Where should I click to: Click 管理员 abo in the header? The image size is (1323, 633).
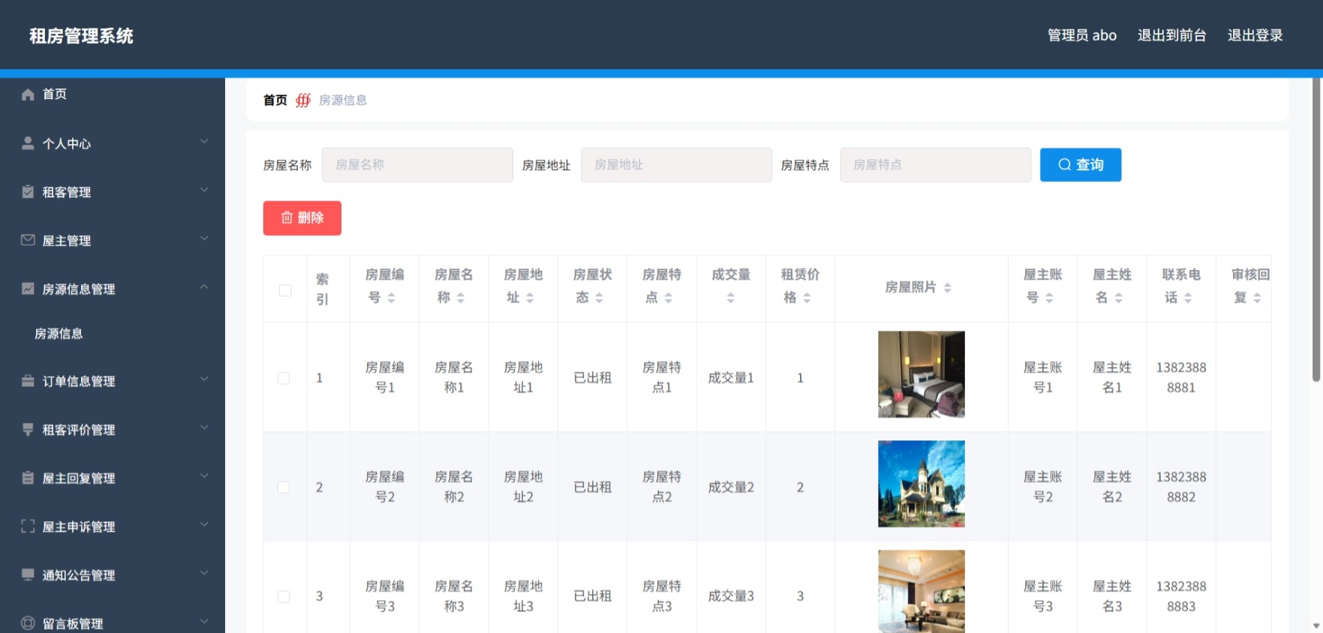[1082, 35]
